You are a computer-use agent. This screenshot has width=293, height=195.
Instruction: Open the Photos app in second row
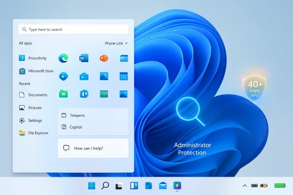[x=104, y=76]
